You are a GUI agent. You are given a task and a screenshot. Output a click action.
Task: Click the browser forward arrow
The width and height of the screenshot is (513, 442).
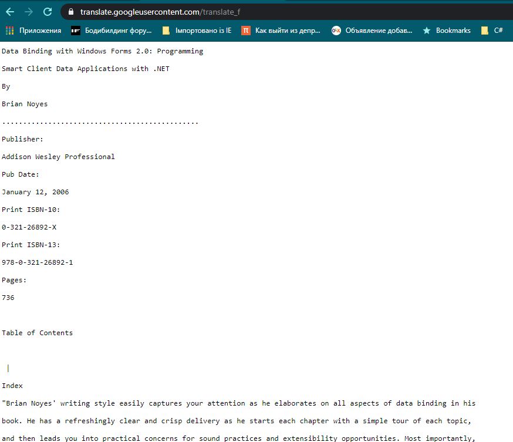pyautogui.click(x=29, y=12)
